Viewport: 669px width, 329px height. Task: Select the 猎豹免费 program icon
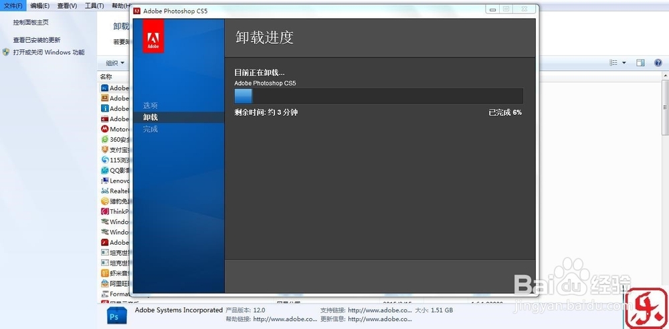(104, 201)
